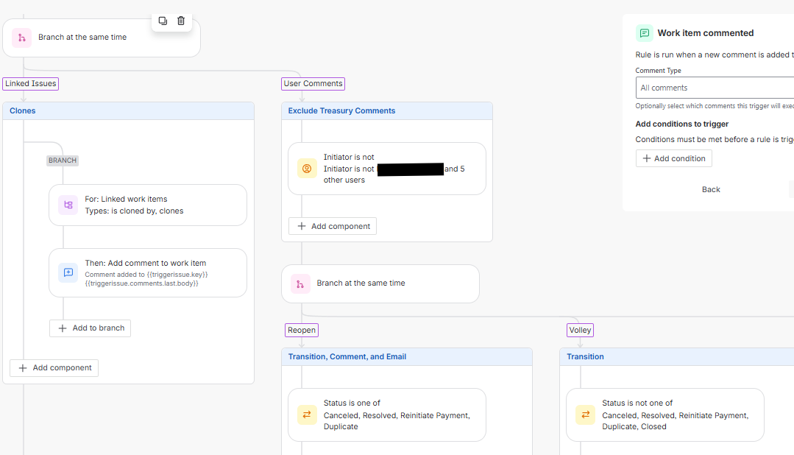Select the User Comments branch label
This screenshot has height=455, width=794.
313,84
